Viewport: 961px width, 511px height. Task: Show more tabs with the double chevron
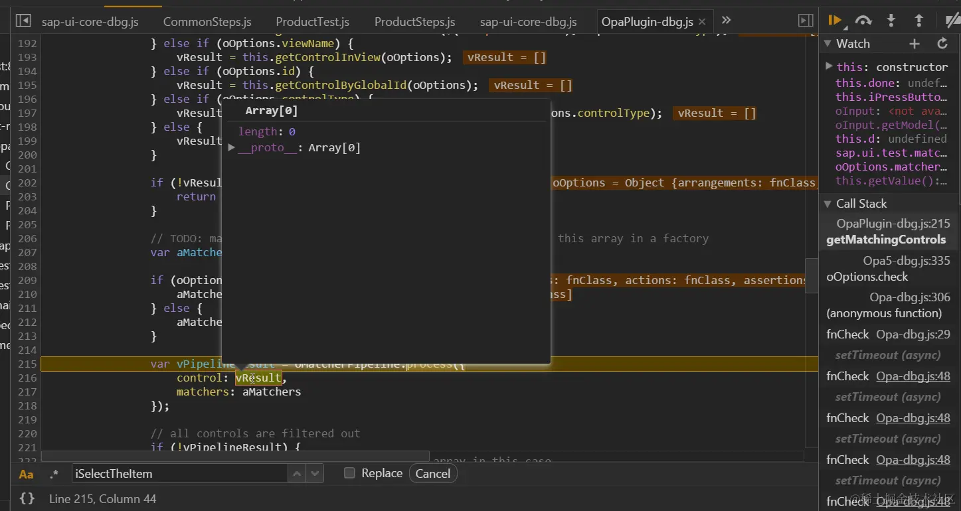click(x=726, y=21)
